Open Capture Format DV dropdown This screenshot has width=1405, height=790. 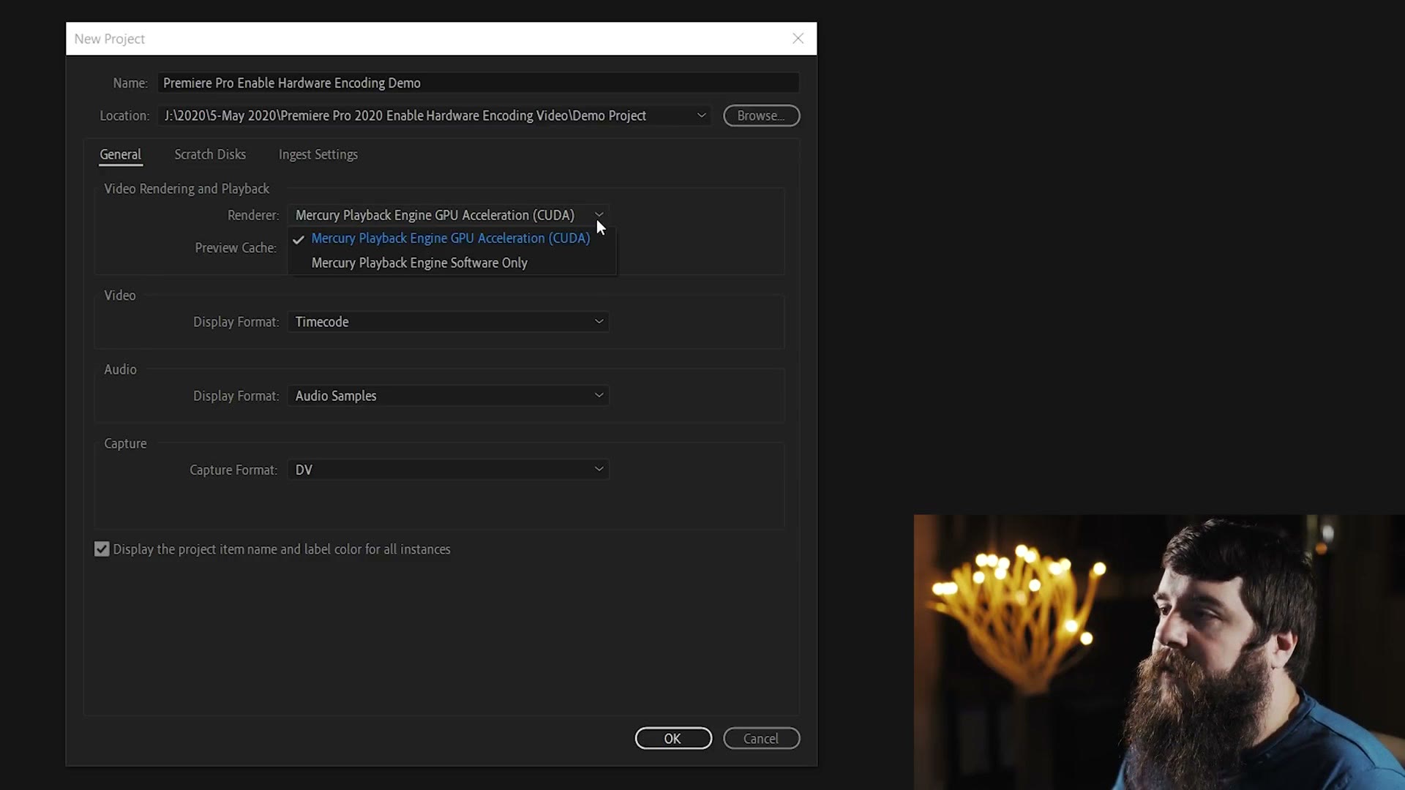point(449,470)
